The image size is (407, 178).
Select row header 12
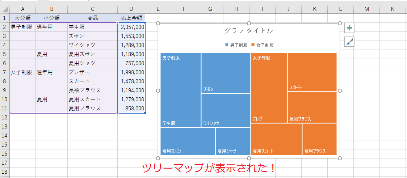[5, 118]
